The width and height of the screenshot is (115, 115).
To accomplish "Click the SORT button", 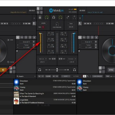I will [66, 76].
